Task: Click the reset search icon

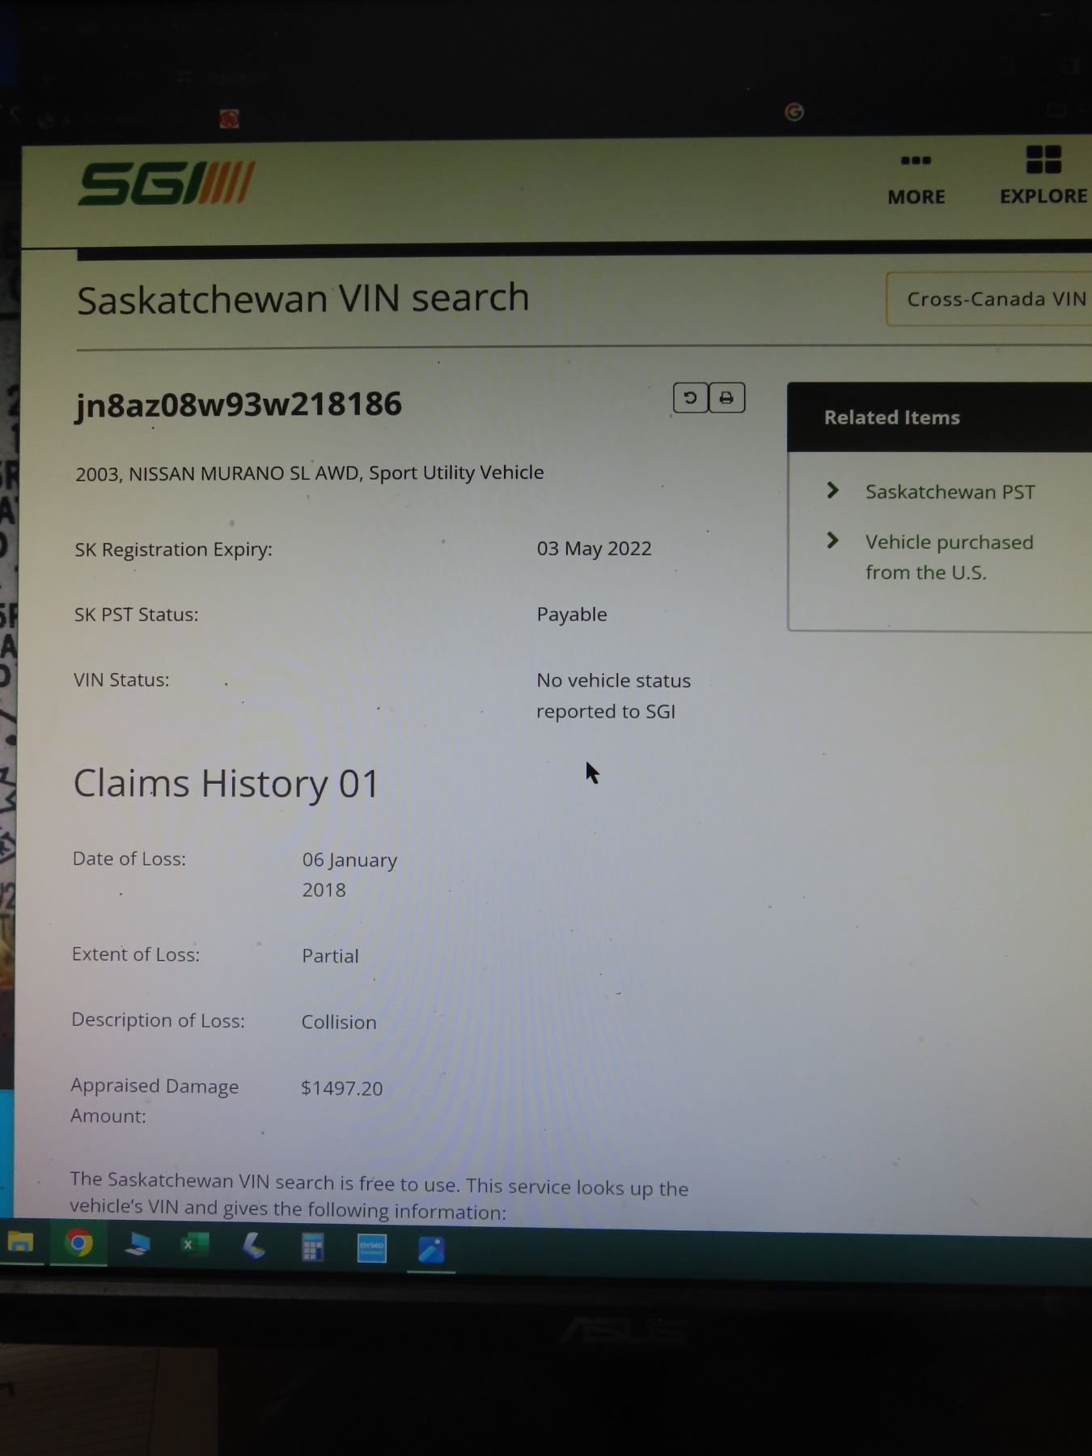Action: click(690, 398)
